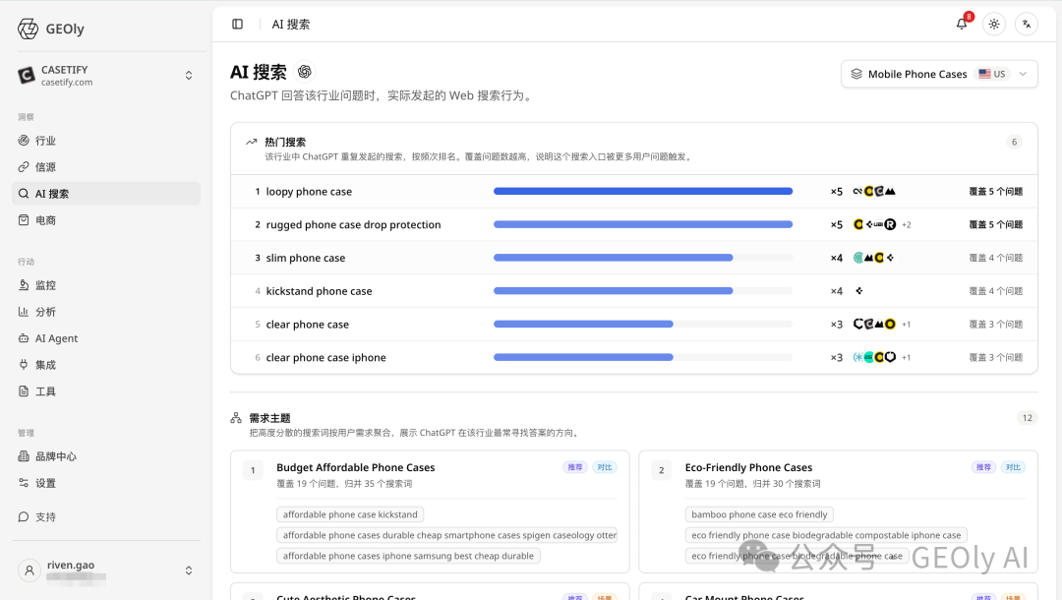
Task: Select AI 搜索 in the sidebar
Action: tap(106, 194)
